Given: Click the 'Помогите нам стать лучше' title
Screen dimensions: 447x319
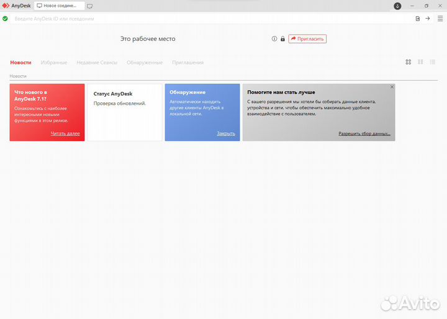Looking at the screenshot, I should (x=281, y=92).
